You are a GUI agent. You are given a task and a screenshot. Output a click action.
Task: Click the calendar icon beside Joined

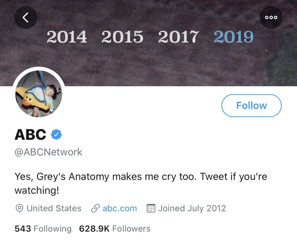[x=151, y=208]
